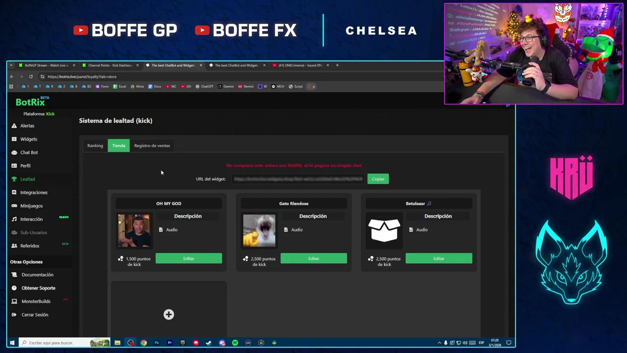Image resolution: width=627 pixels, height=353 pixels.
Task: Copy the widget URL with Copiar
Action: tap(378, 179)
